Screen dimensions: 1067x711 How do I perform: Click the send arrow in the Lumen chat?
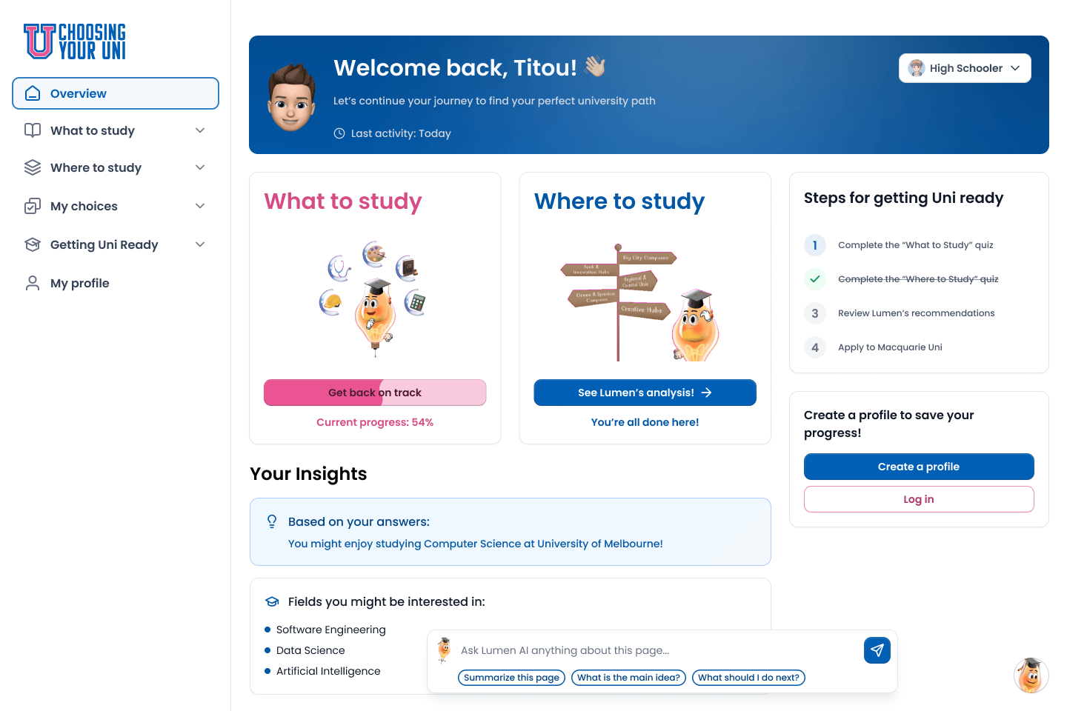(877, 650)
